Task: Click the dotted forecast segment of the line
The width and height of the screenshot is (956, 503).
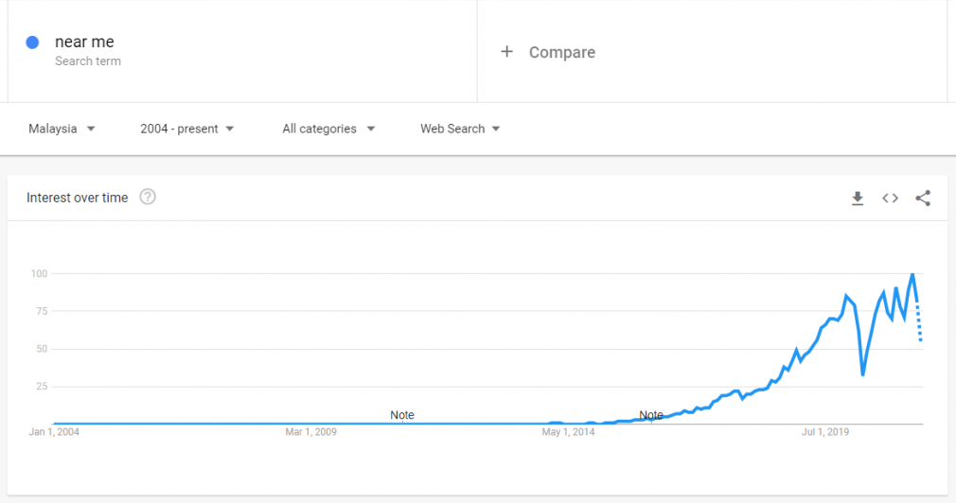Action: pyautogui.click(x=919, y=321)
